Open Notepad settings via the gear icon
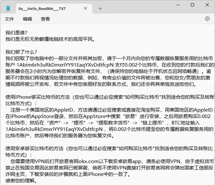This screenshot has width=215, height=185. pos(207,19)
